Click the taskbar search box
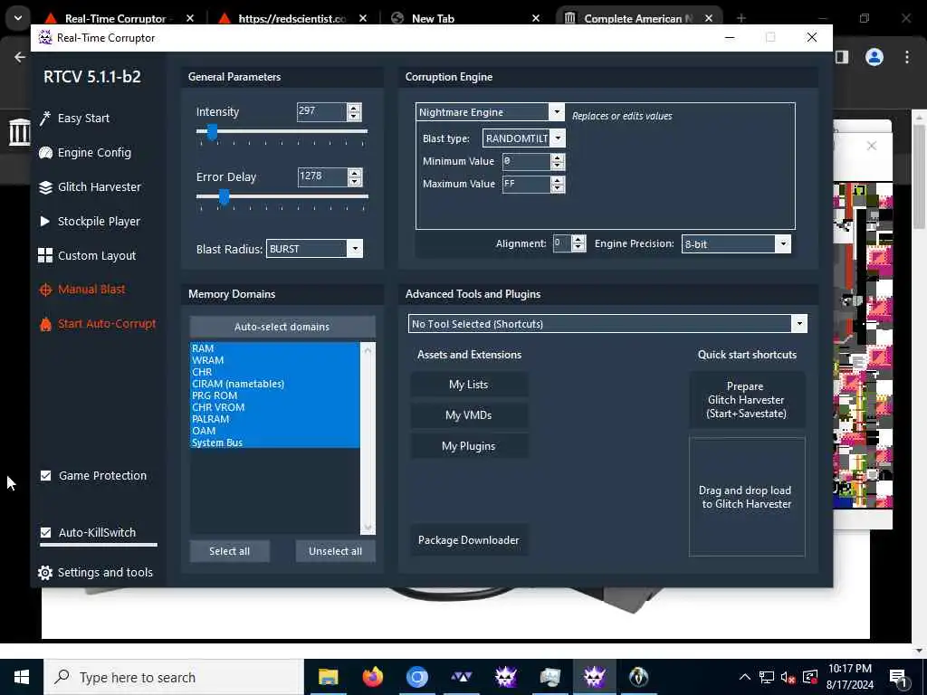The height and width of the screenshot is (695, 927). [174, 677]
